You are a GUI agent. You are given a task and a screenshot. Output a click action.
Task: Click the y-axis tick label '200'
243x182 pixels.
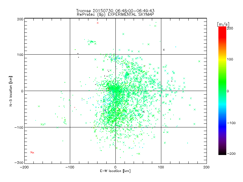pos(20,19)
